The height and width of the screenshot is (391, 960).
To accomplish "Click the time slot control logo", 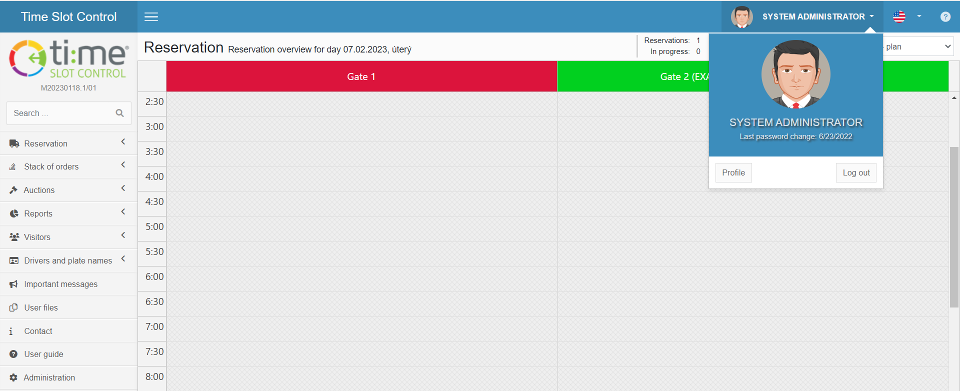I will click(68, 59).
